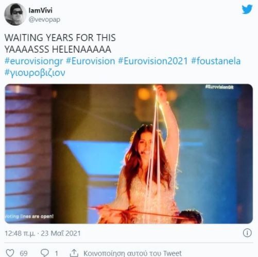Open the #eurovisiongr hashtag
The width and height of the screenshot is (258, 257).
(34, 61)
